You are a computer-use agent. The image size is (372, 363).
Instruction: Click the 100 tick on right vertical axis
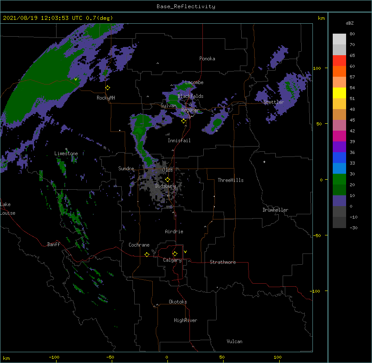[317, 68]
